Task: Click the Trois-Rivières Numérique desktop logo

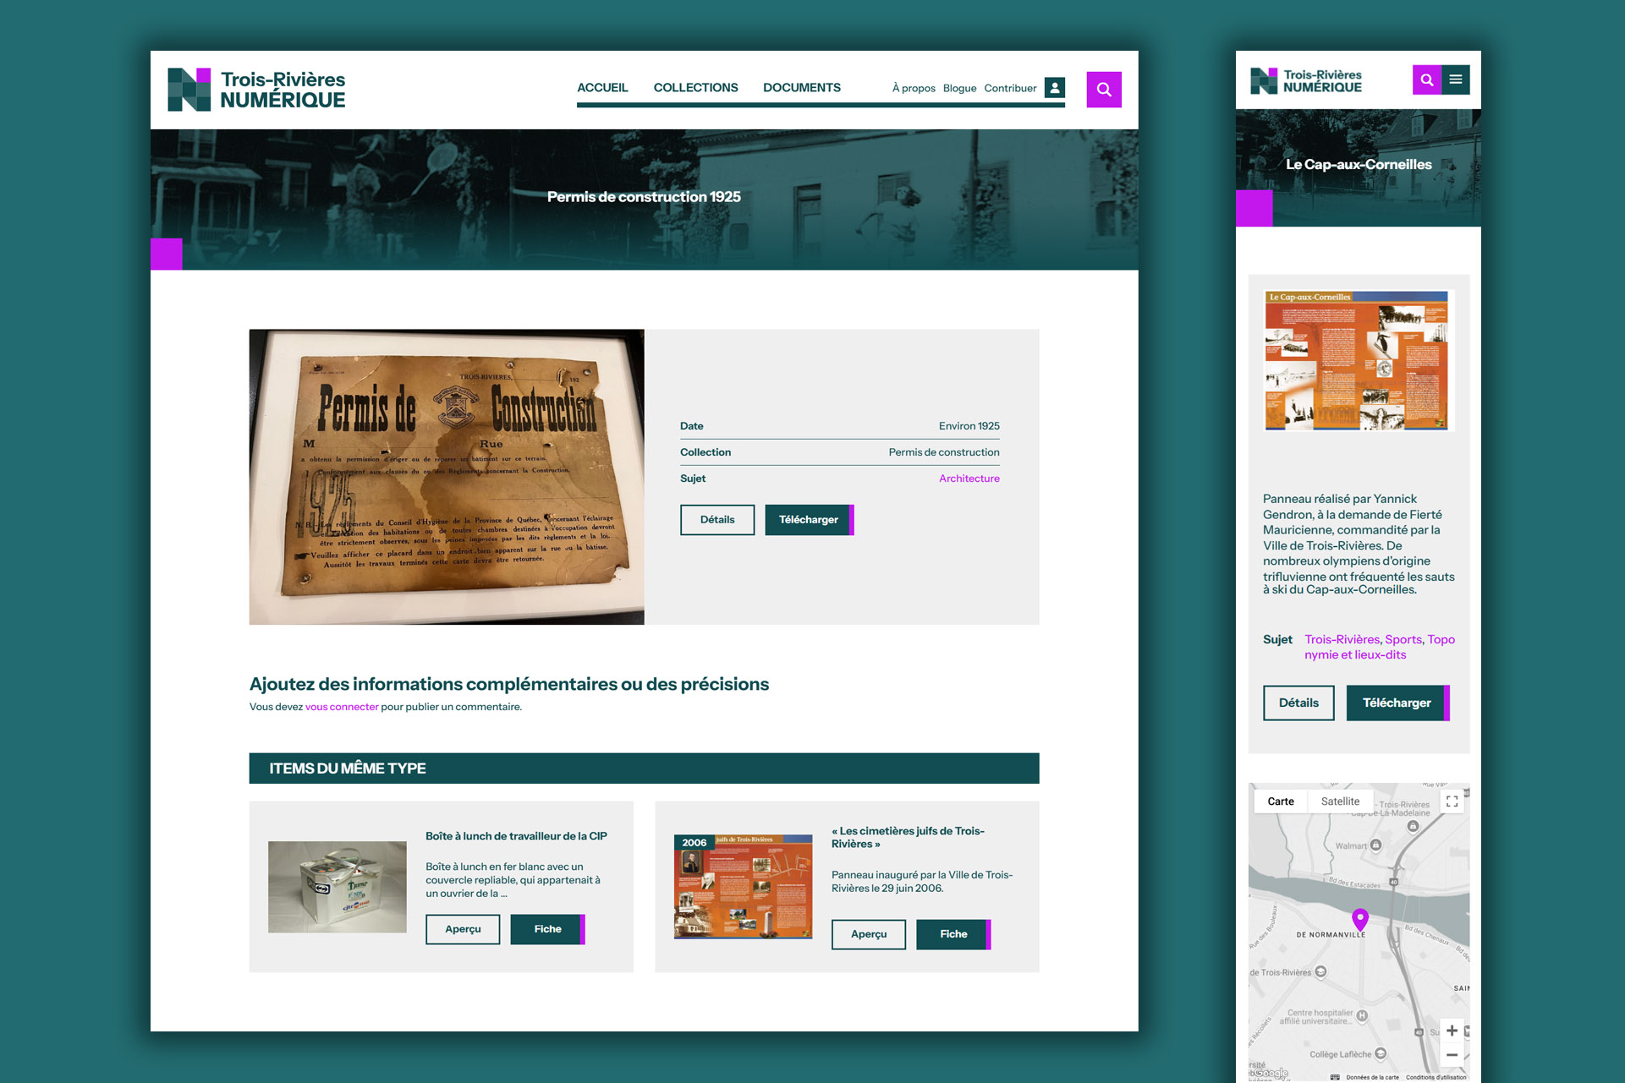Action: (x=256, y=90)
